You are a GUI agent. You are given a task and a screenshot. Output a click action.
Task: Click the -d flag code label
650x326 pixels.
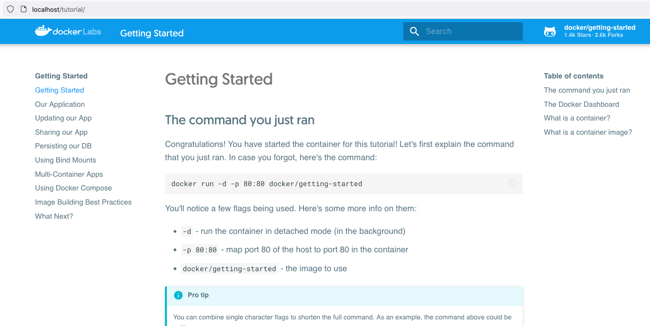point(187,232)
